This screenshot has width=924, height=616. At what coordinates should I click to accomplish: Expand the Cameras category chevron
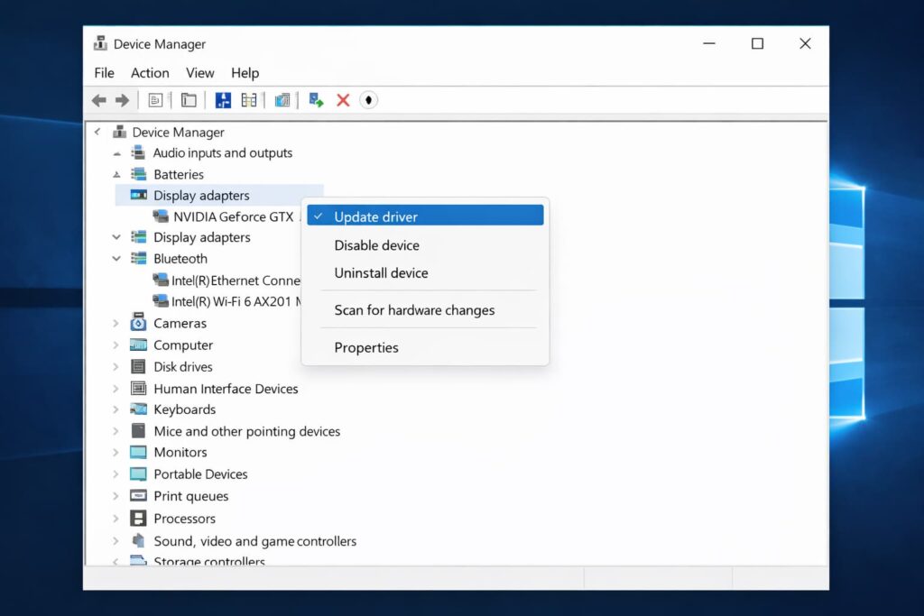(115, 323)
